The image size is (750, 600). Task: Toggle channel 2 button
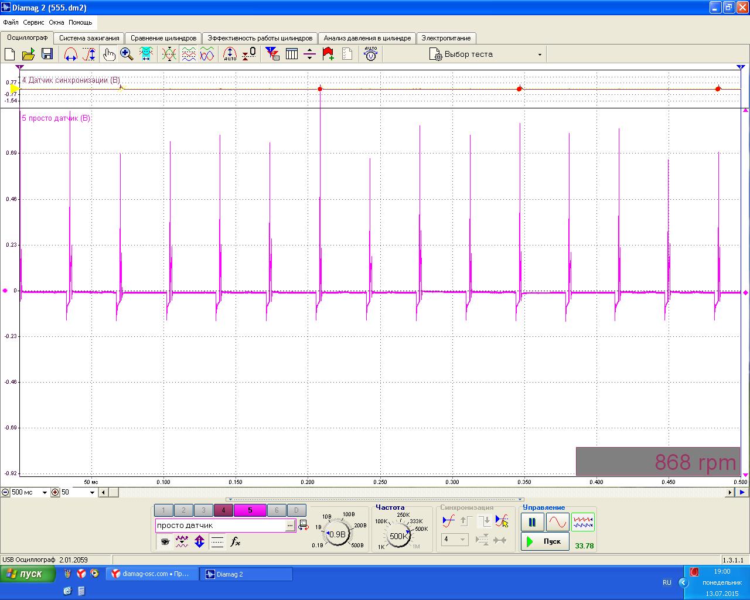point(183,510)
